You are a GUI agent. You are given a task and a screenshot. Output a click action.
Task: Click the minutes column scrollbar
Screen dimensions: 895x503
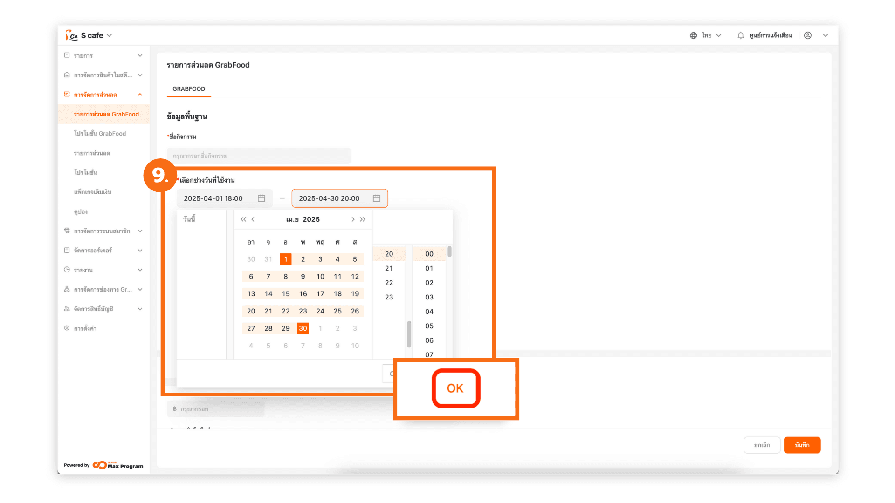pos(449,252)
